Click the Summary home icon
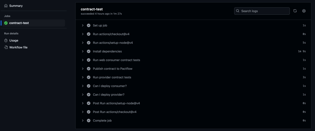The image size is (315, 131). click(x=6, y=6)
